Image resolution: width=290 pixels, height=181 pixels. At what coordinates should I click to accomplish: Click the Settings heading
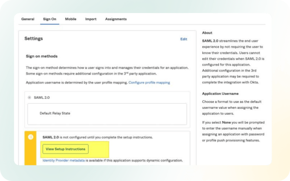[x=34, y=39]
